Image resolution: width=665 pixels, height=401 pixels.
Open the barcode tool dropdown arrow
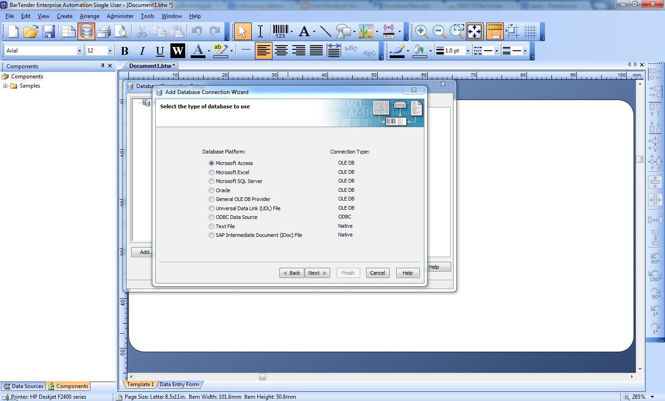coord(292,32)
